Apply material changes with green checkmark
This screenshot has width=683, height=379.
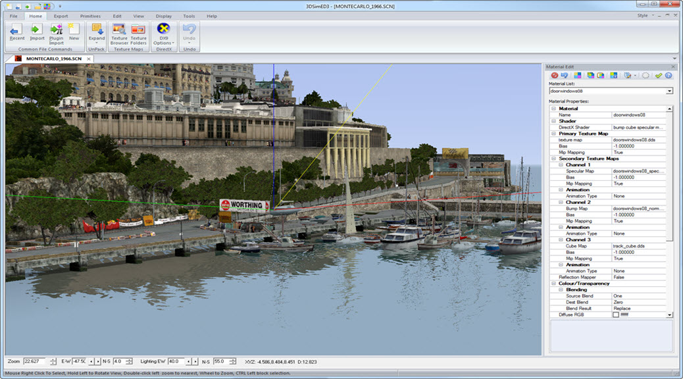pyautogui.click(x=658, y=76)
